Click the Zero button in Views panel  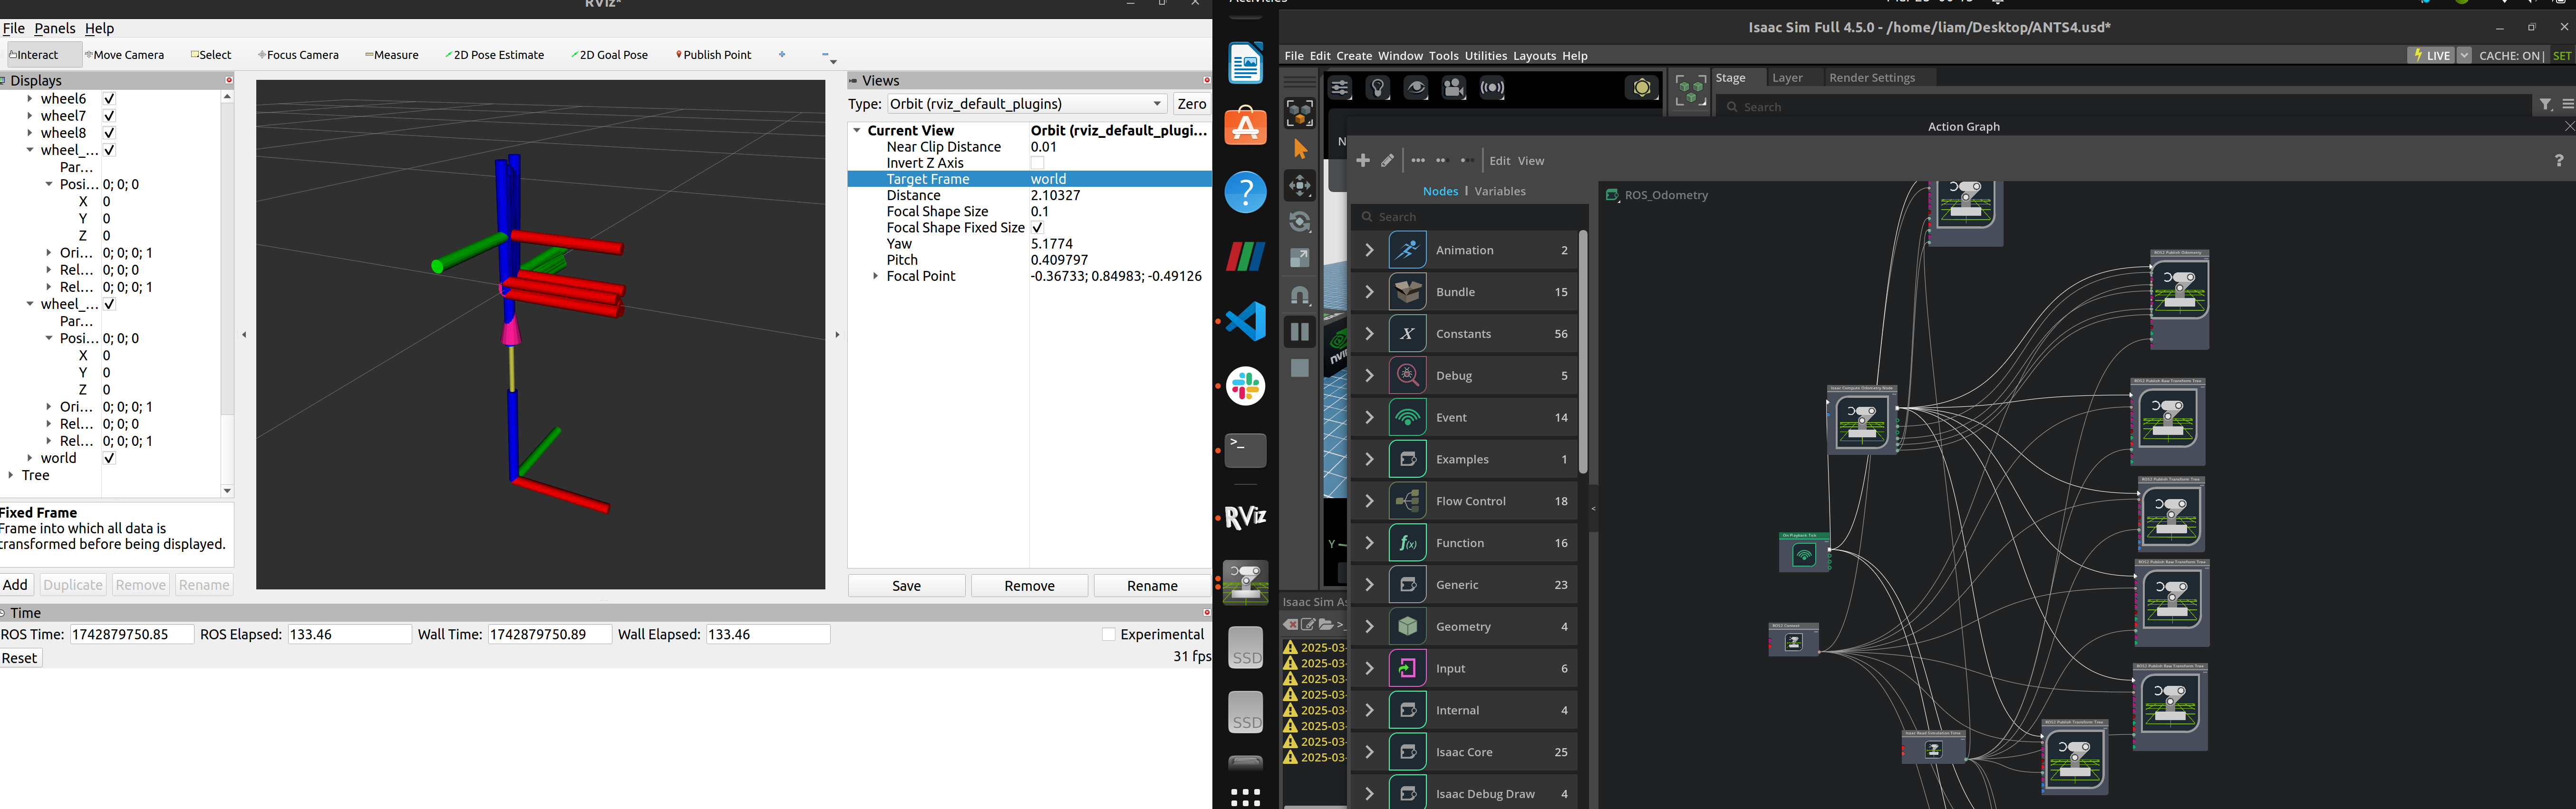(x=1191, y=104)
